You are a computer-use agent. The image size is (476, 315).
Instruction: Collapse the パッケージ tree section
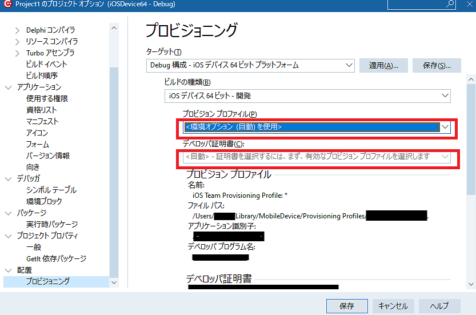[x=9, y=213]
